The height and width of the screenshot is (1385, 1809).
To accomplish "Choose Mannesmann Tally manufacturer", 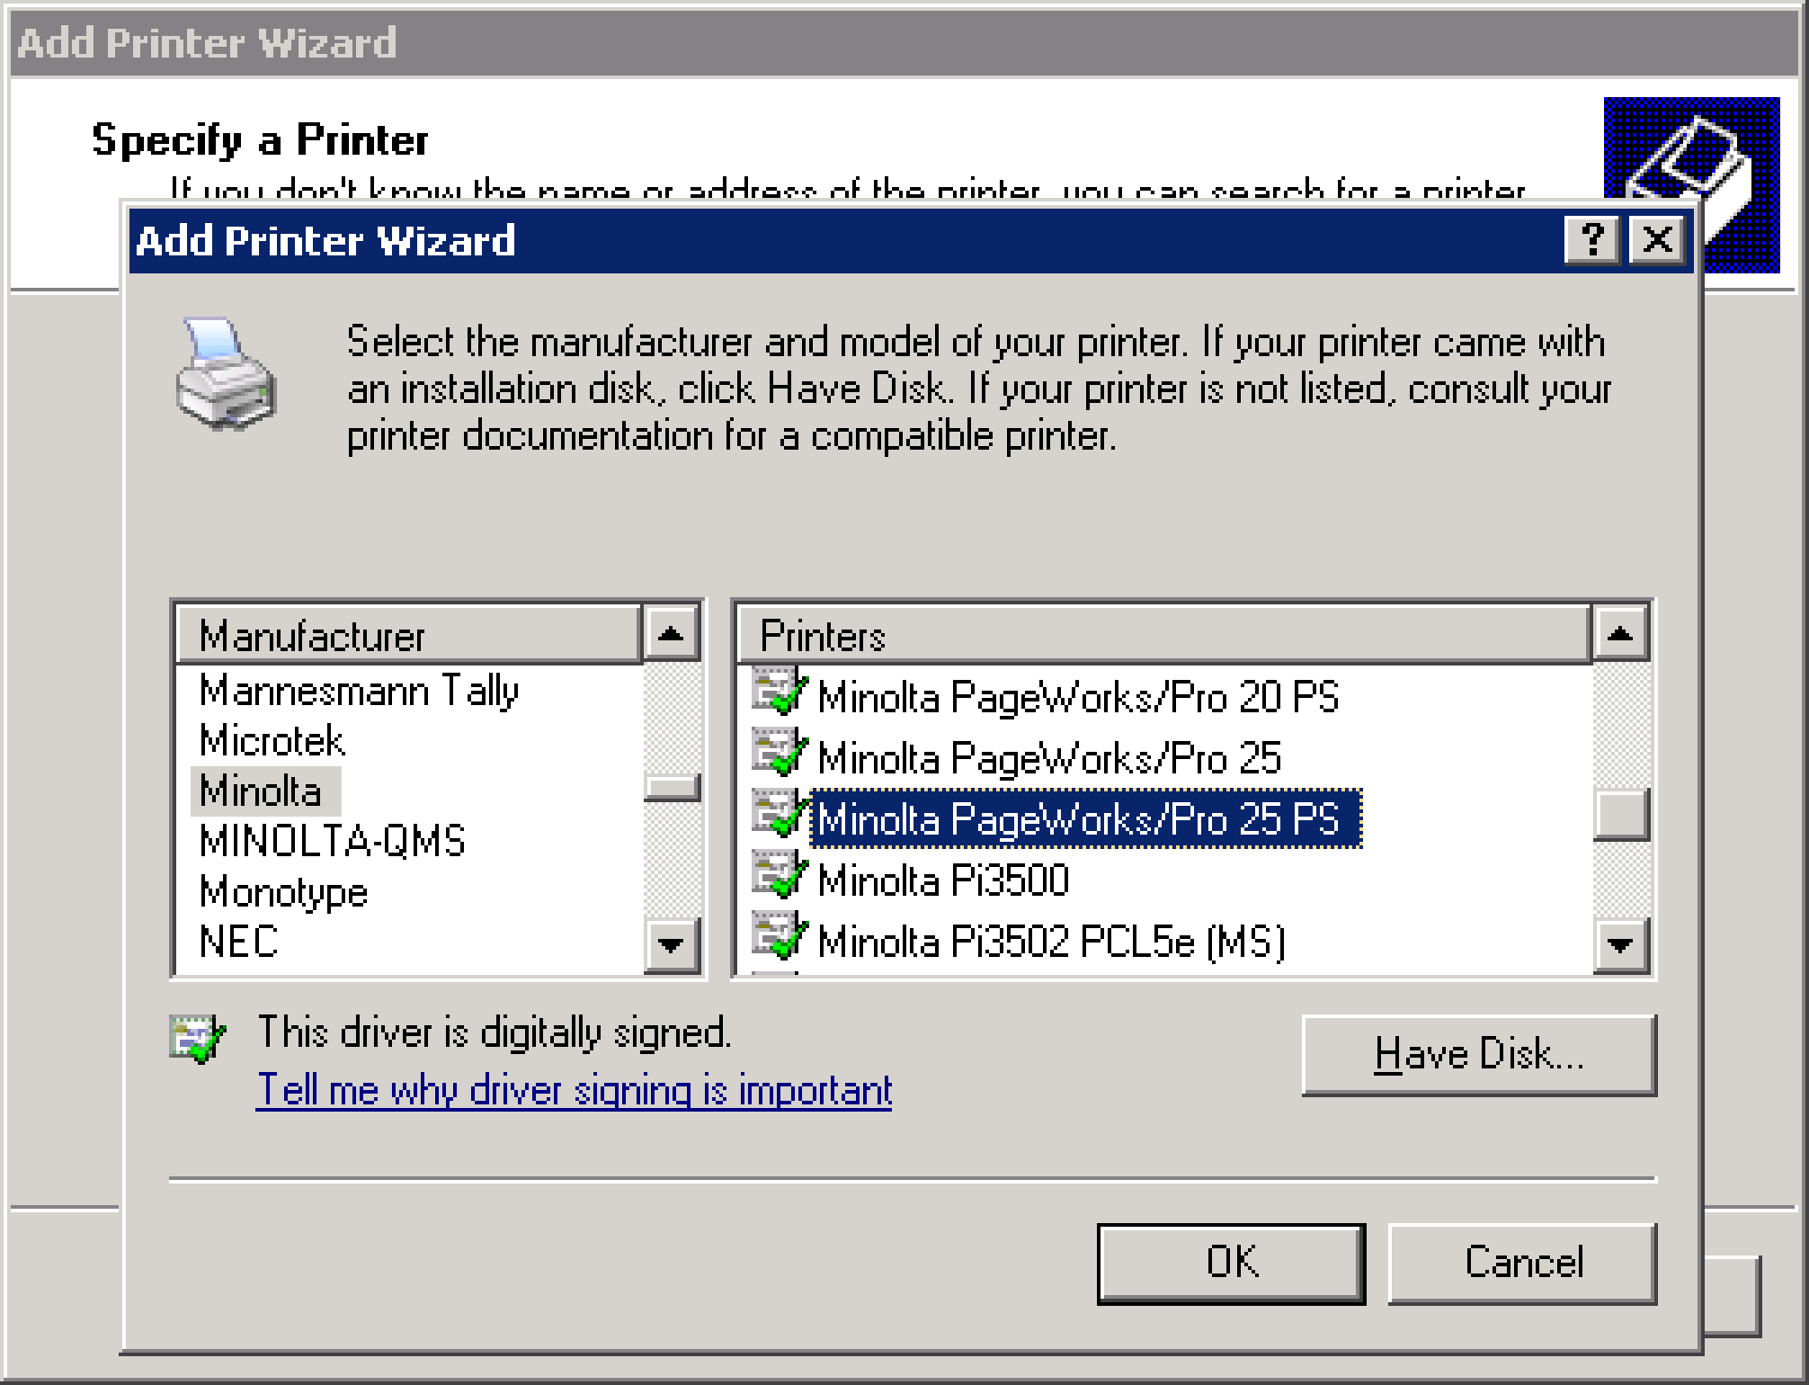I will pos(358,691).
